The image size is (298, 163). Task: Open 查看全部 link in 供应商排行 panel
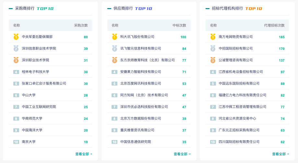(182, 154)
